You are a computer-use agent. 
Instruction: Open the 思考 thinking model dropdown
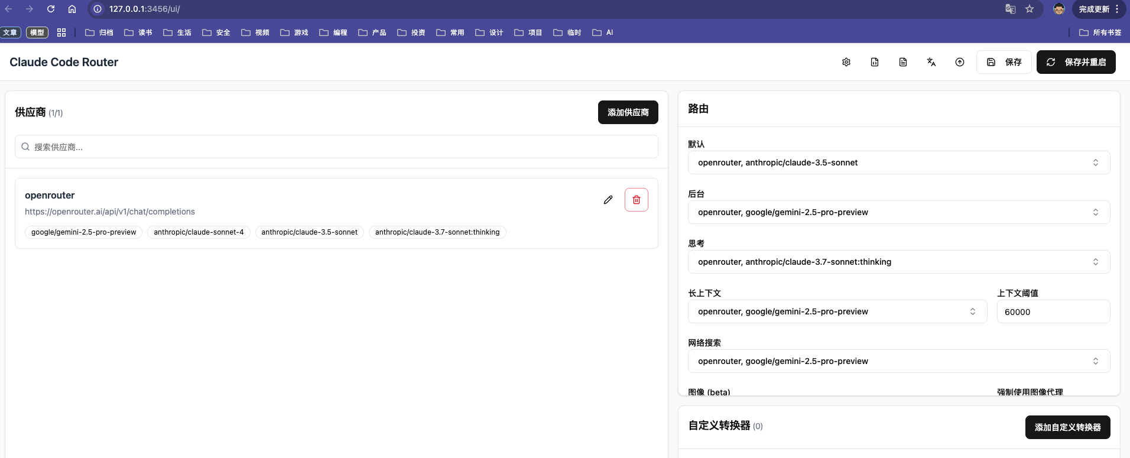tap(898, 262)
